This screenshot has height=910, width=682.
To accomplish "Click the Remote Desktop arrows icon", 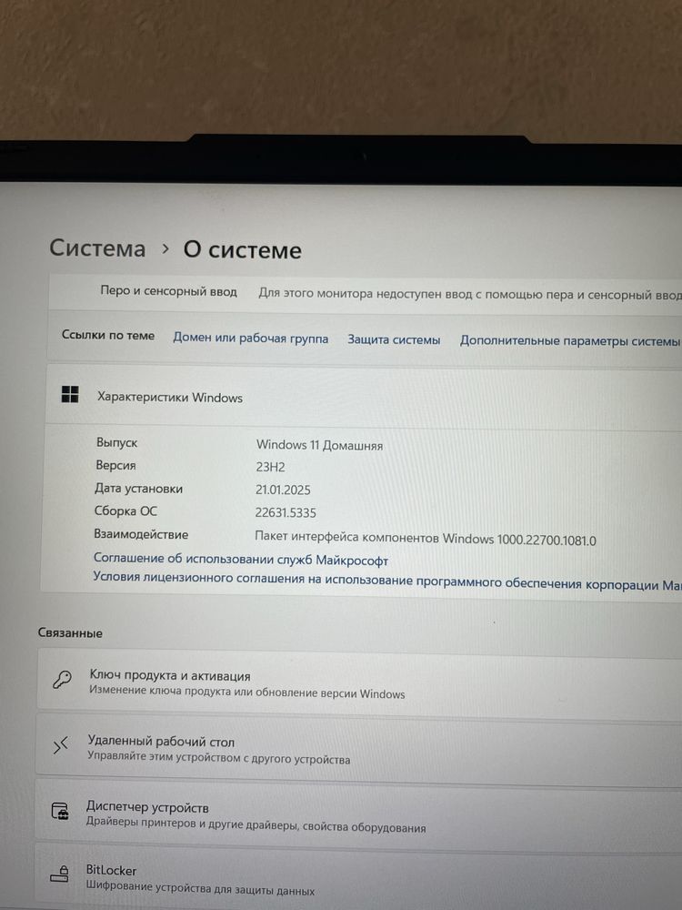I will 61,745.
